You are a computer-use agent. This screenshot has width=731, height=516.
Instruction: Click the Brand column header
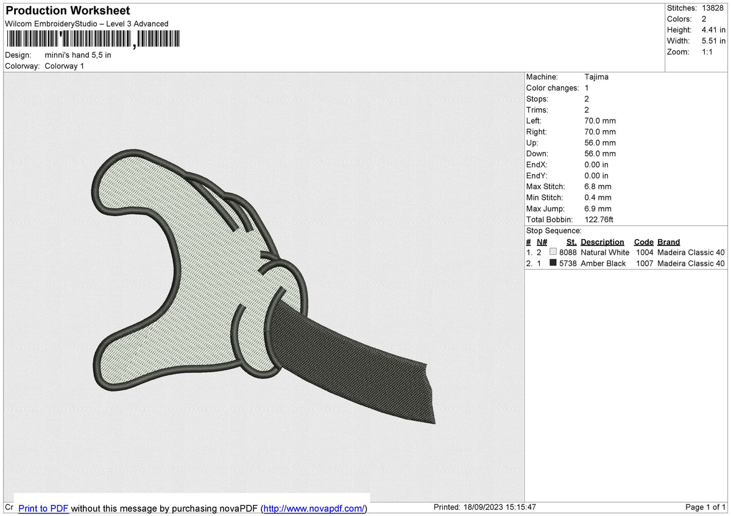[669, 242]
